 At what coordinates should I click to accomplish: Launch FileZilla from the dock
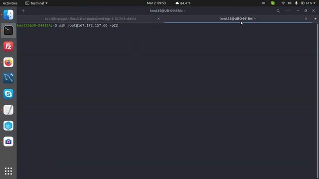point(8,46)
